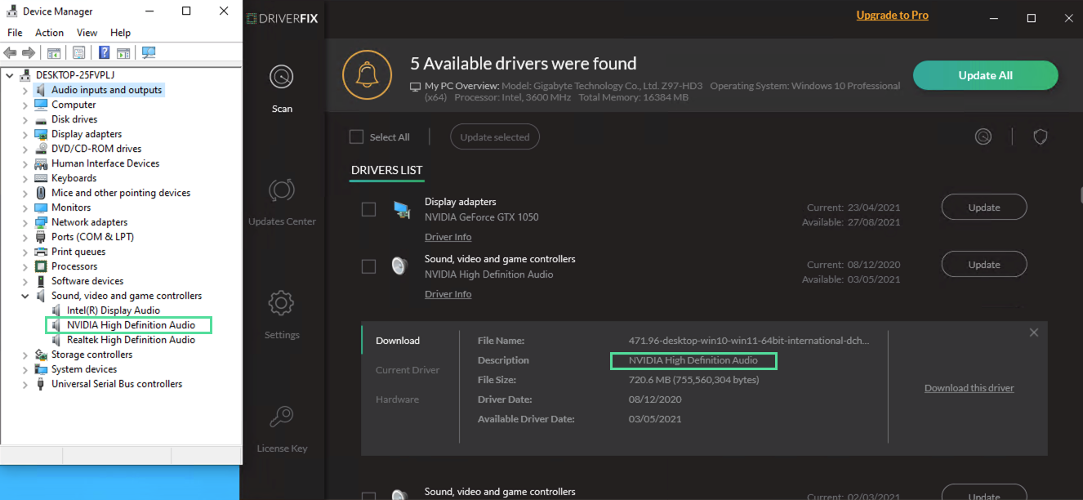This screenshot has height=500, width=1083.
Task: Open the Action menu in Device Manager
Action: pos(49,33)
